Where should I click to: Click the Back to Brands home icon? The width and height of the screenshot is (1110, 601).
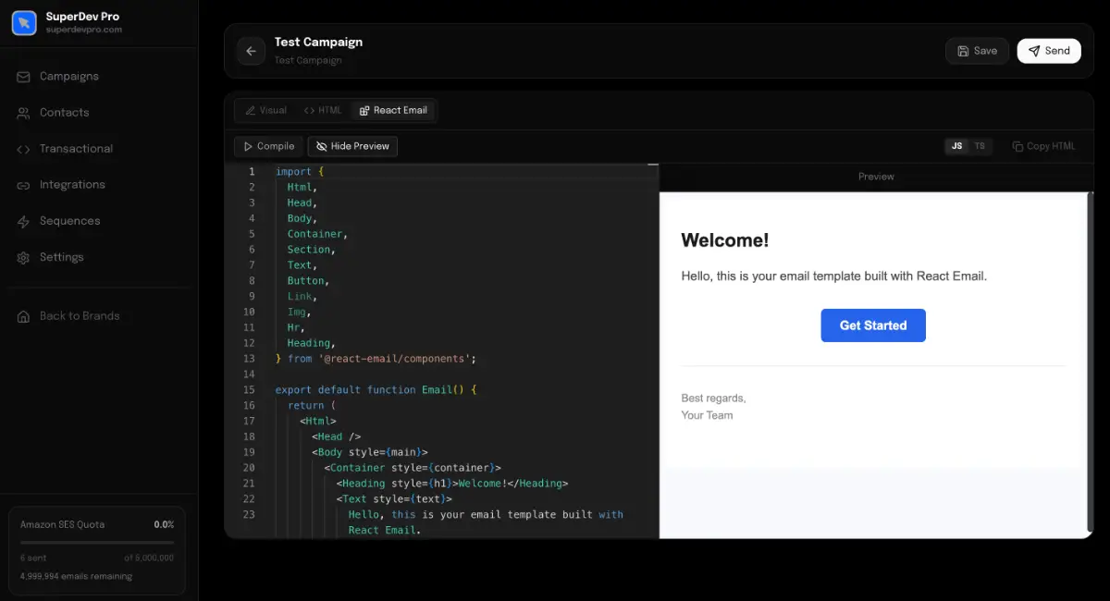23,316
